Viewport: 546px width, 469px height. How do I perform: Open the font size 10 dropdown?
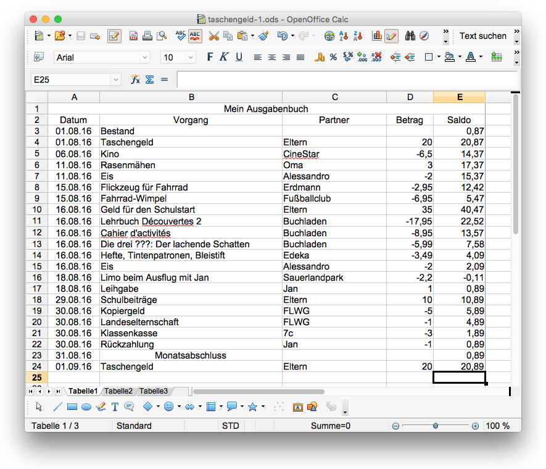pyautogui.click(x=191, y=57)
